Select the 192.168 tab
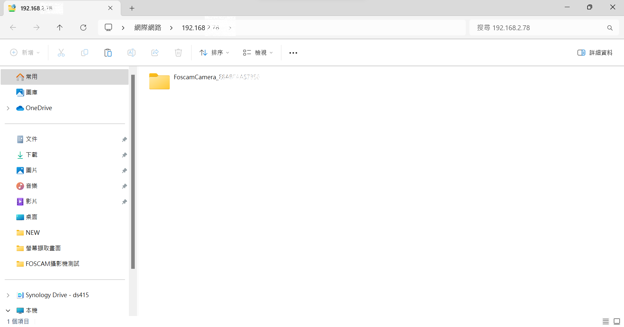This screenshot has width=624, height=327. 62,8
